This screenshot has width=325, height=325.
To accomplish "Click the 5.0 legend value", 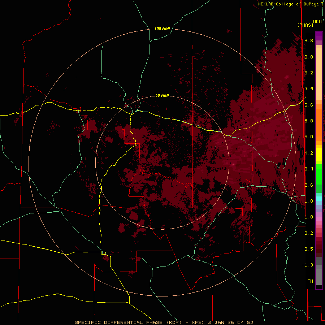I will 309,137.
